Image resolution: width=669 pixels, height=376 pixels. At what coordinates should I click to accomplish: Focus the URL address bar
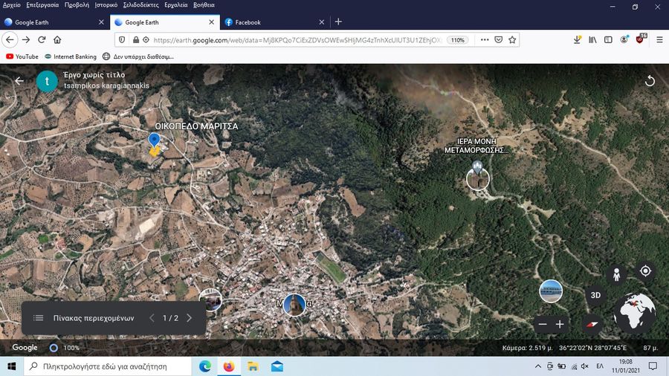tap(297, 40)
